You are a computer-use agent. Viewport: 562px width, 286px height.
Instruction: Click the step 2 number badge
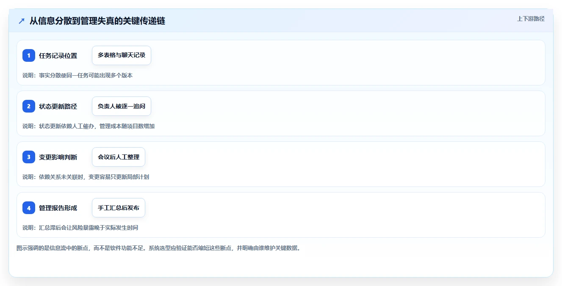[x=29, y=106]
